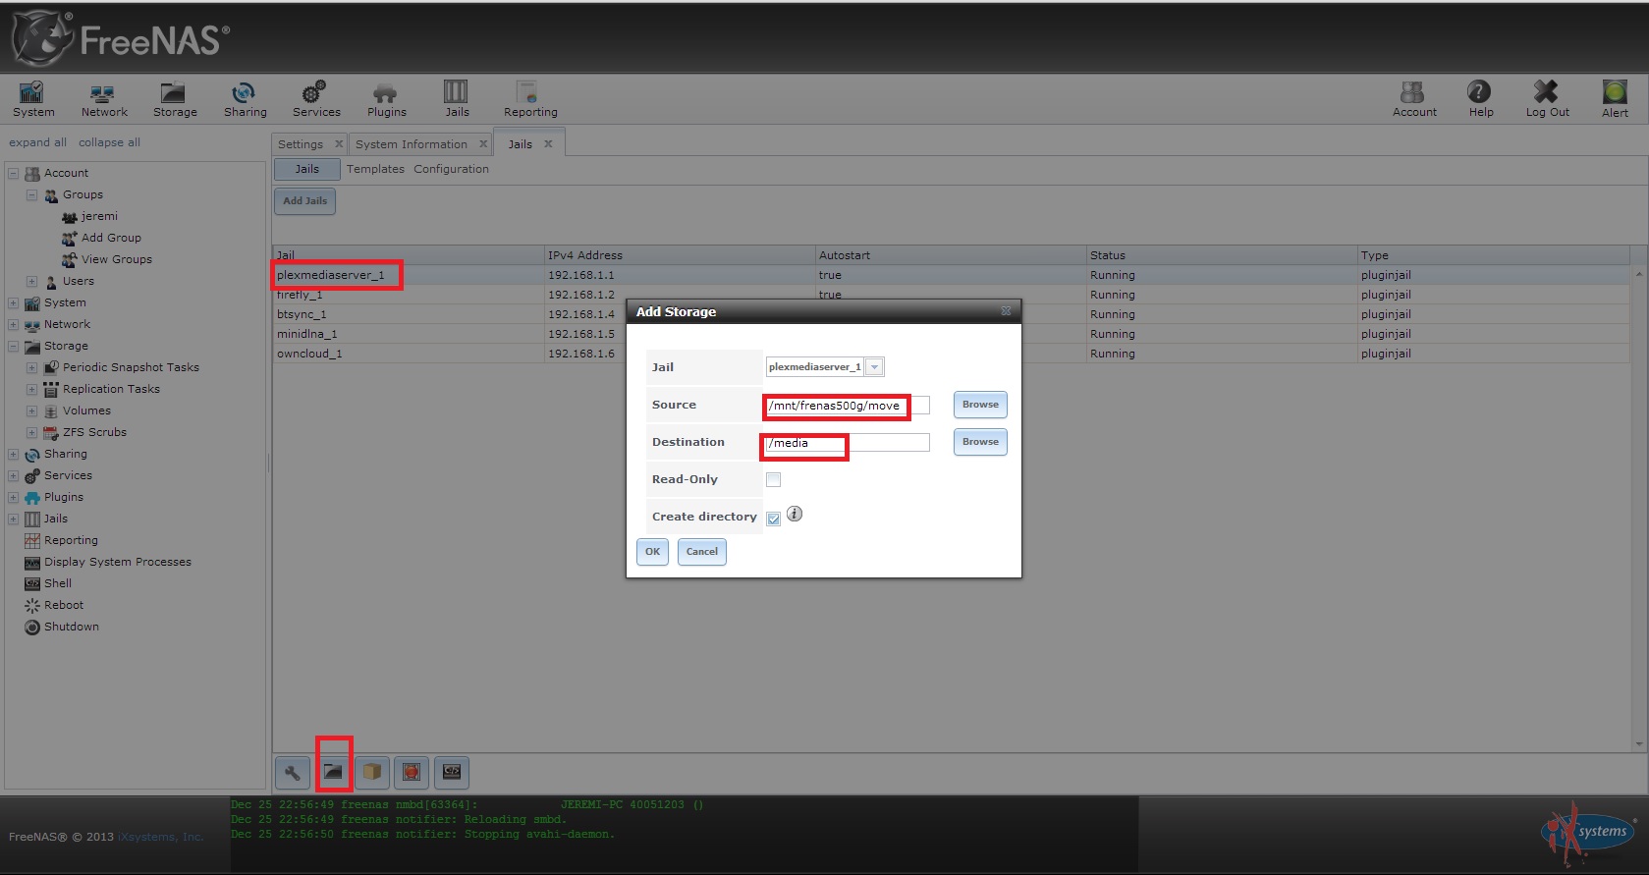Image resolution: width=1649 pixels, height=875 pixels.
Task: Click the expand all link
Action: (38, 142)
